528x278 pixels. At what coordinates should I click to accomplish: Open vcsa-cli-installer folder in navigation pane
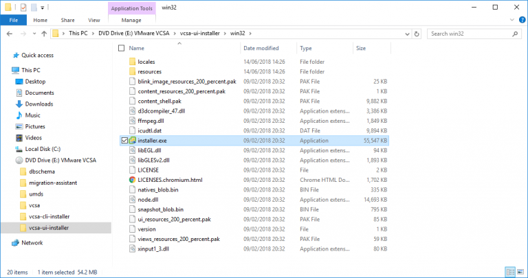pos(49,216)
